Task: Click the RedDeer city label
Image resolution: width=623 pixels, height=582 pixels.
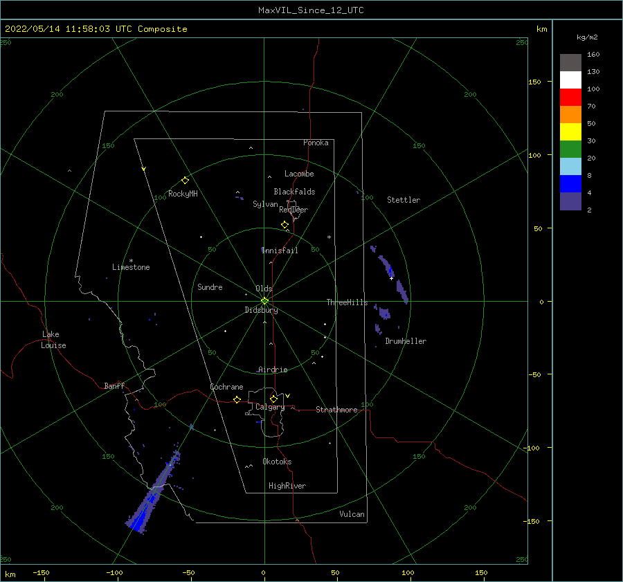Action: pyautogui.click(x=294, y=210)
